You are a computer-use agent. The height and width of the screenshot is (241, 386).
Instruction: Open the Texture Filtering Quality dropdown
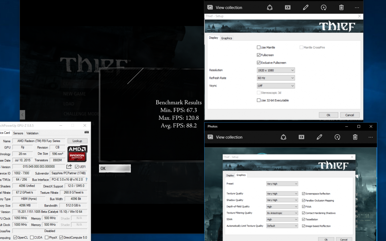click(x=282, y=213)
